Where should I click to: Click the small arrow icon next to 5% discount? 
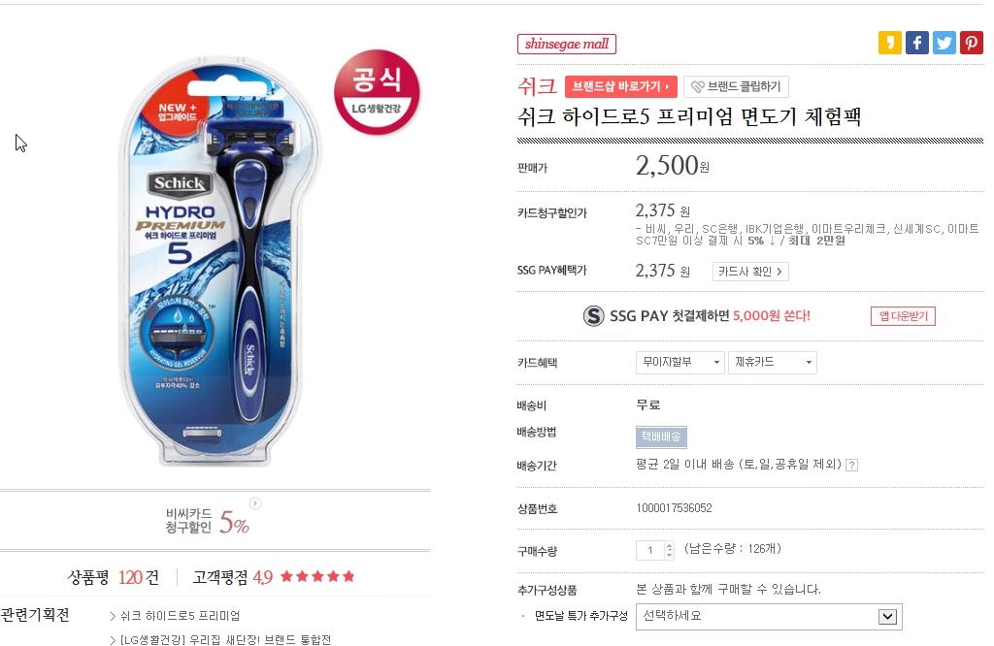point(255,503)
